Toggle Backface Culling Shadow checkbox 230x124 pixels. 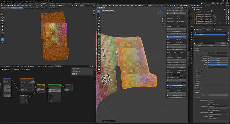pos(209,102)
